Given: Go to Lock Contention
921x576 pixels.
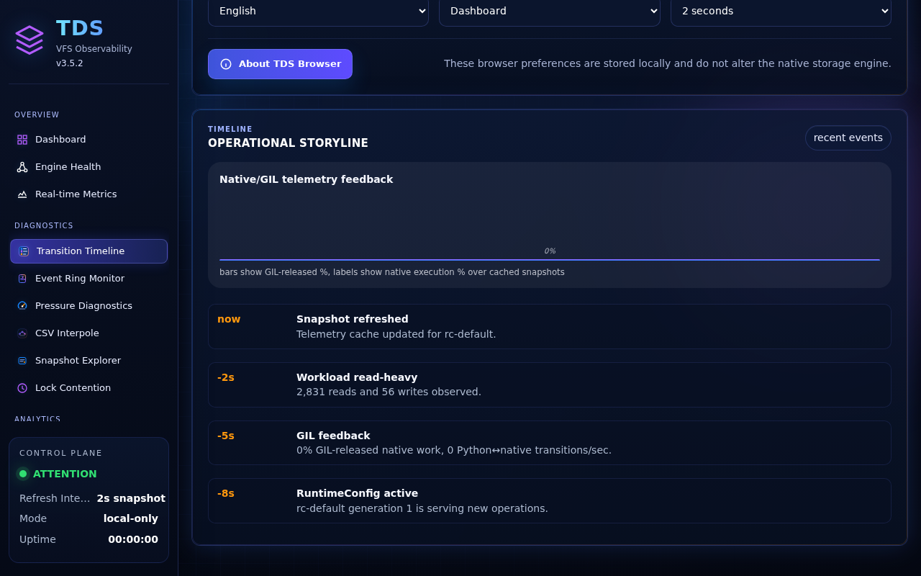Looking at the screenshot, I should 89,388.
